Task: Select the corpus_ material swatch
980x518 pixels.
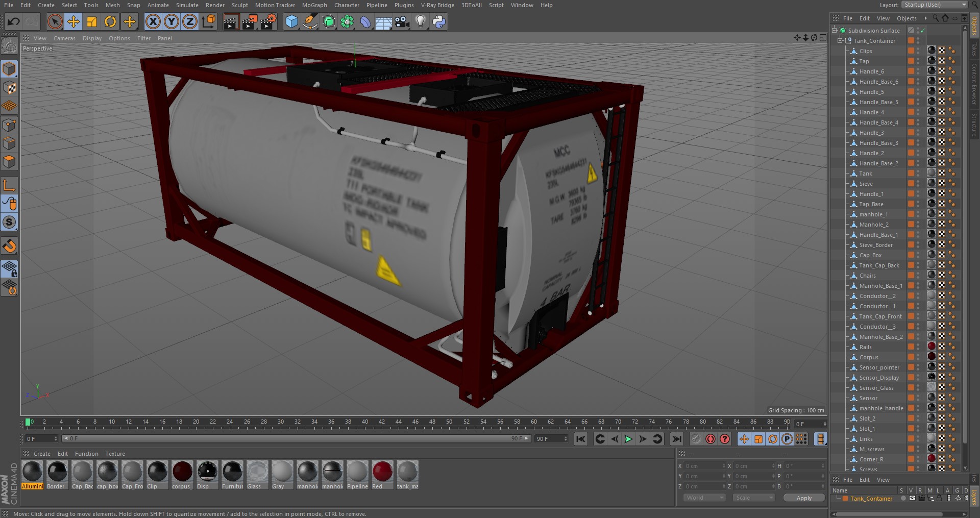Action: 182,475
